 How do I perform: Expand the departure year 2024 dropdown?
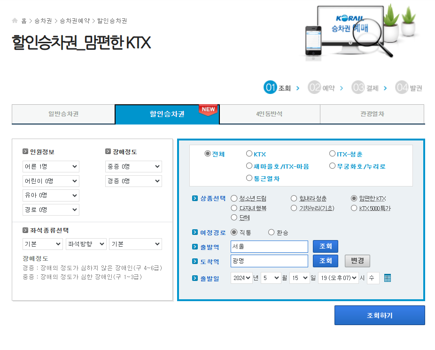241,278
